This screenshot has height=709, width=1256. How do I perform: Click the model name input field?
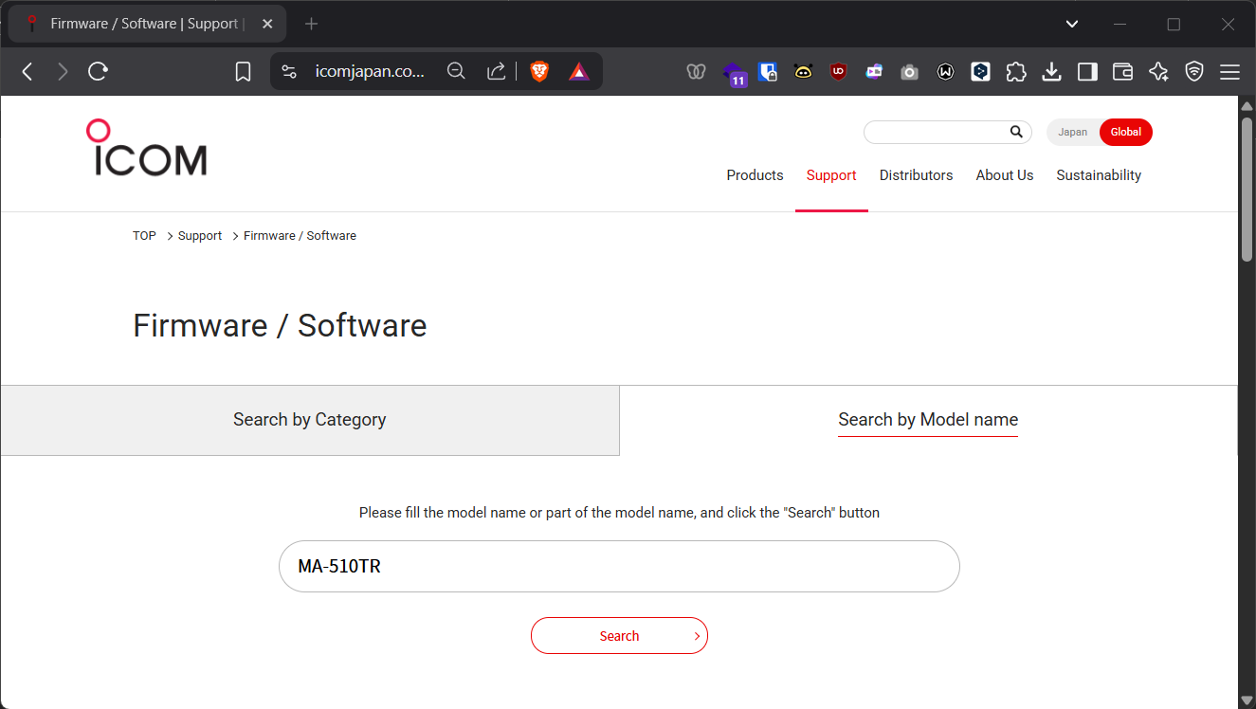click(619, 567)
